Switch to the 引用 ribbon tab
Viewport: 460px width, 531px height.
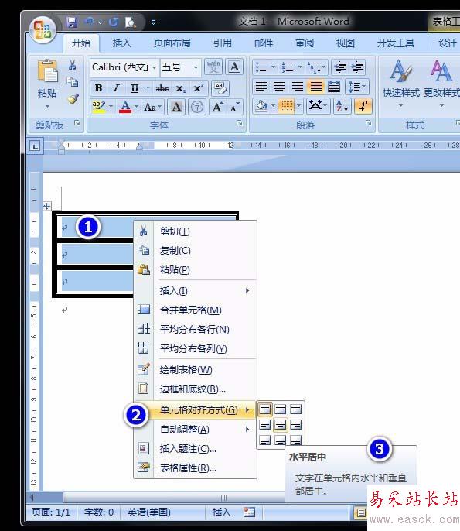(223, 43)
